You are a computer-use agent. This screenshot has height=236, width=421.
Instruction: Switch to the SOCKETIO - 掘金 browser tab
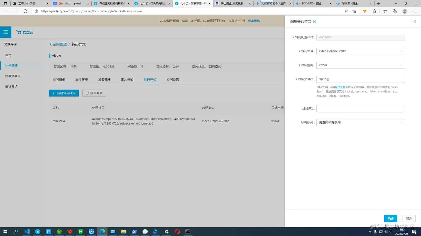coord(314,4)
